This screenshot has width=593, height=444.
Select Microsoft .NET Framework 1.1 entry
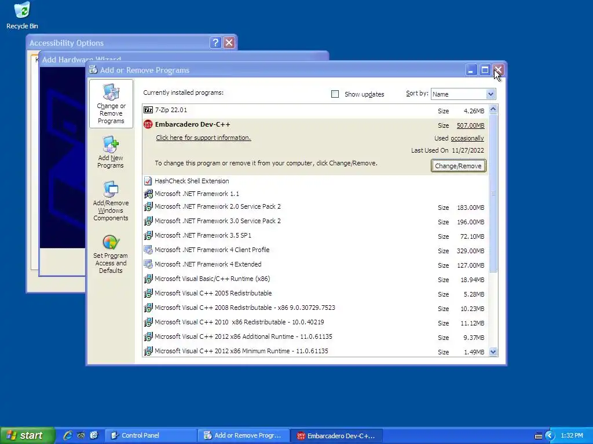click(316, 194)
